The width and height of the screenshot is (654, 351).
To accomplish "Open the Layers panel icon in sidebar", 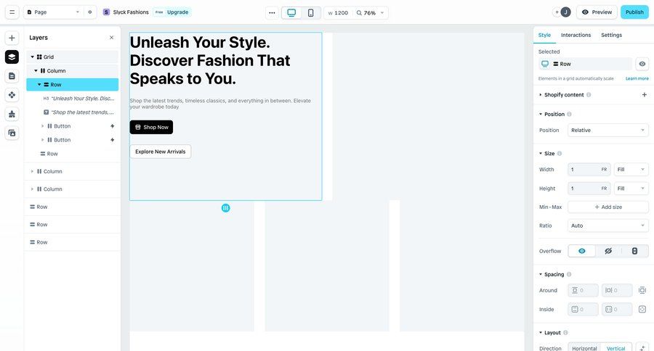I will click(12, 57).
